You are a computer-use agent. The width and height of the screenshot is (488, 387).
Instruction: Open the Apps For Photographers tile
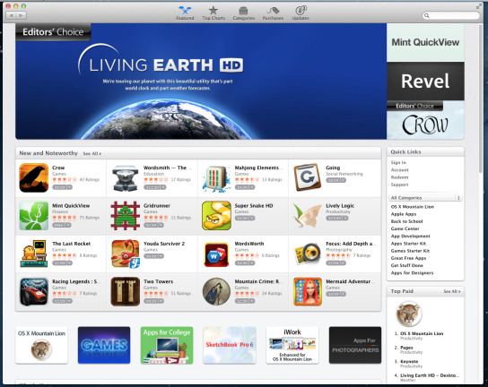point(355,345)
